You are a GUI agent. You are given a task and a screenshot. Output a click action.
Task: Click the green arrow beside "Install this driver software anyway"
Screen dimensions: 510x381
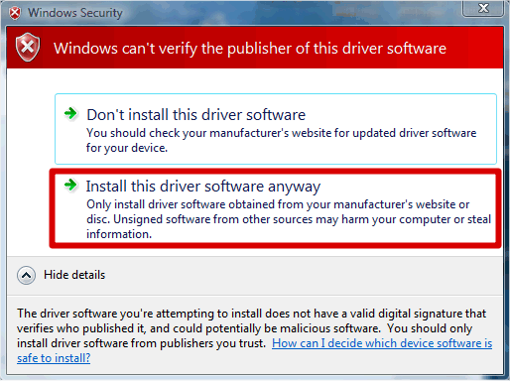(x=70, y=185)
